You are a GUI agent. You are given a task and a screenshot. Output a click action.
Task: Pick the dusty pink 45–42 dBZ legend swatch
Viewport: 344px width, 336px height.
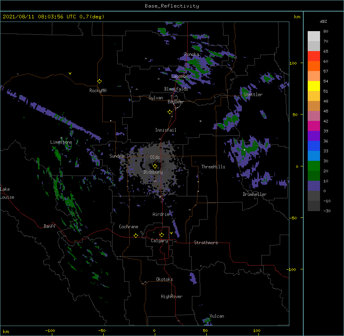[x=314, y=116]
